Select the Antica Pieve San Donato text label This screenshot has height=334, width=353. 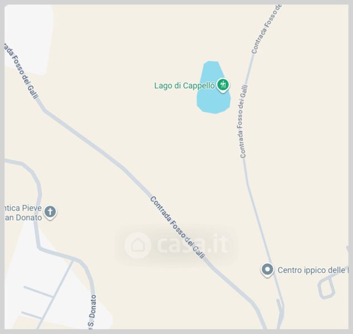point(23,213)
